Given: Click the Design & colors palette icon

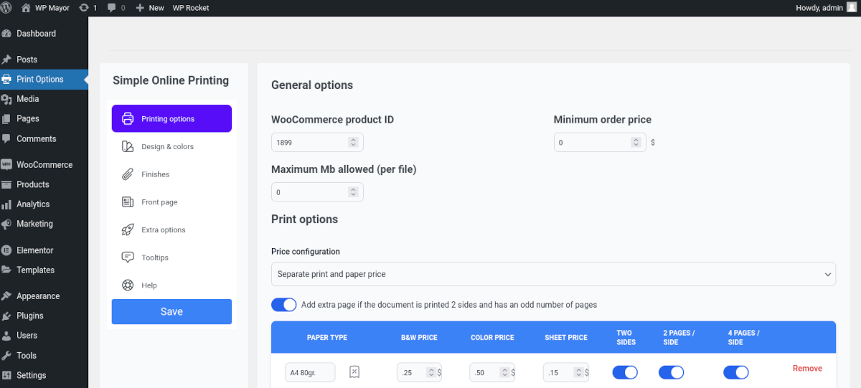Looking at the screenshot, I should (128, 146).
